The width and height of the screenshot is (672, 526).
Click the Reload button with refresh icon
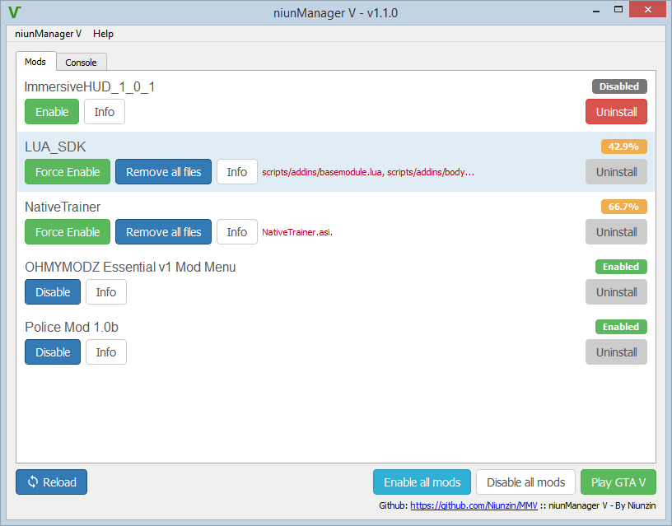(51, 482)
